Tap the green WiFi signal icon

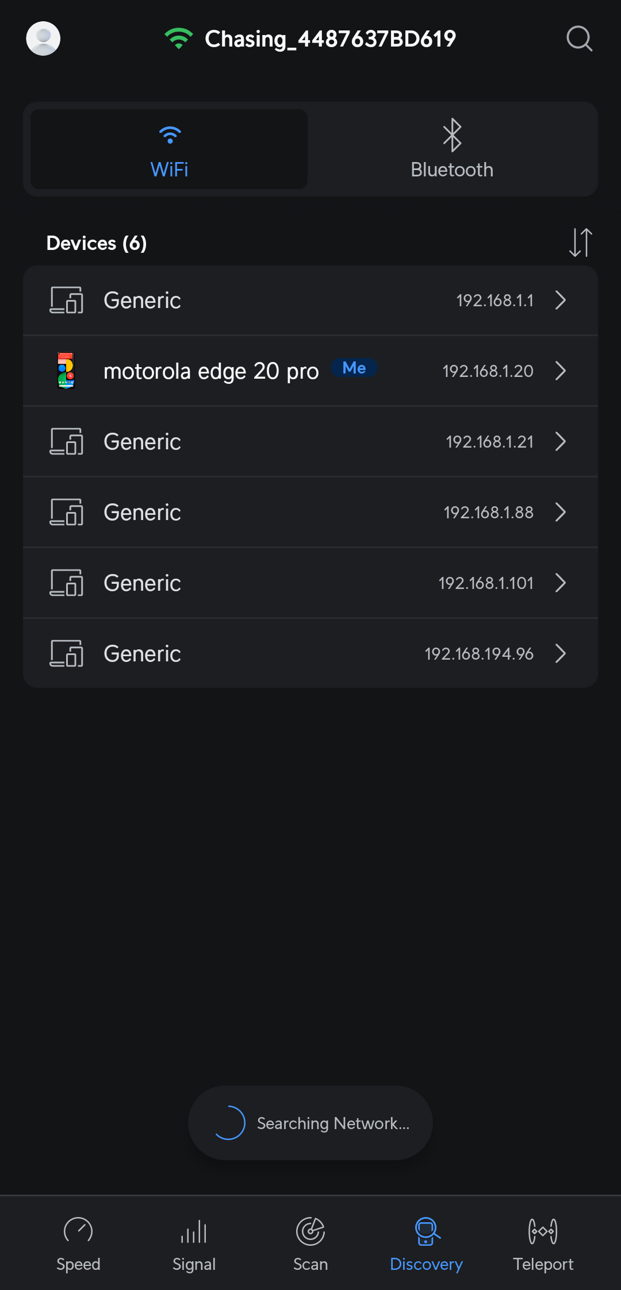(179, 38)
